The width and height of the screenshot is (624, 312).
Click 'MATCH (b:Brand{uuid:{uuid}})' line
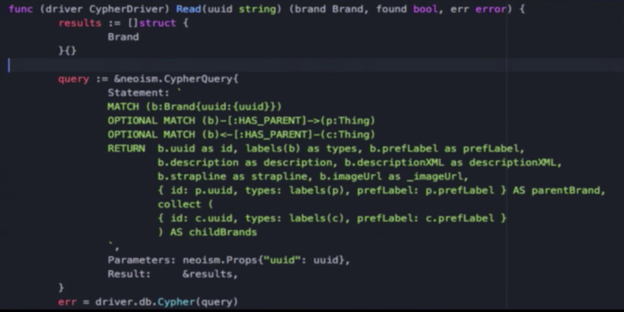click(x=194, y=107)
